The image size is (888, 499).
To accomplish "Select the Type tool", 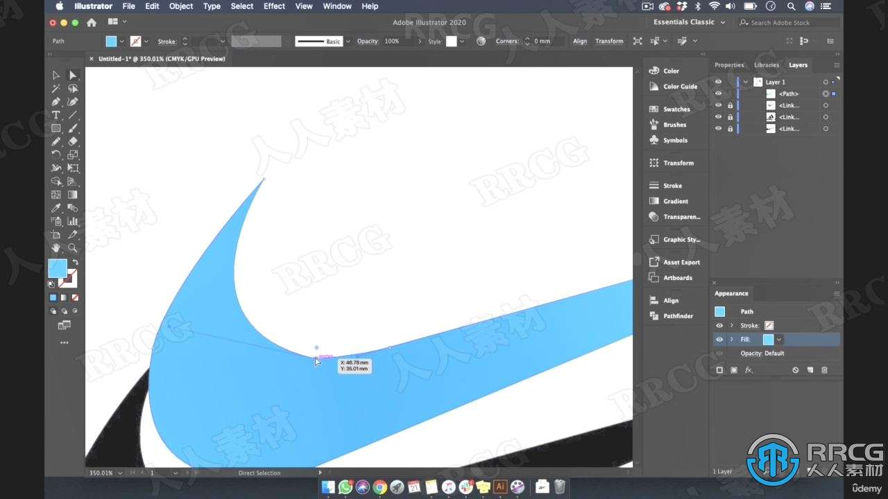I will [x=56, y=115].
